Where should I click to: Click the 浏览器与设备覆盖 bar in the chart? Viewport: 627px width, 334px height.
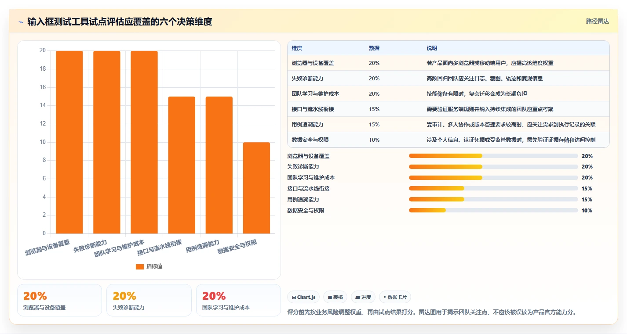[x=69, y=142]
